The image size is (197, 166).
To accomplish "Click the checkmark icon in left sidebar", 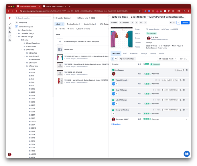I will (x=10, y=24).
